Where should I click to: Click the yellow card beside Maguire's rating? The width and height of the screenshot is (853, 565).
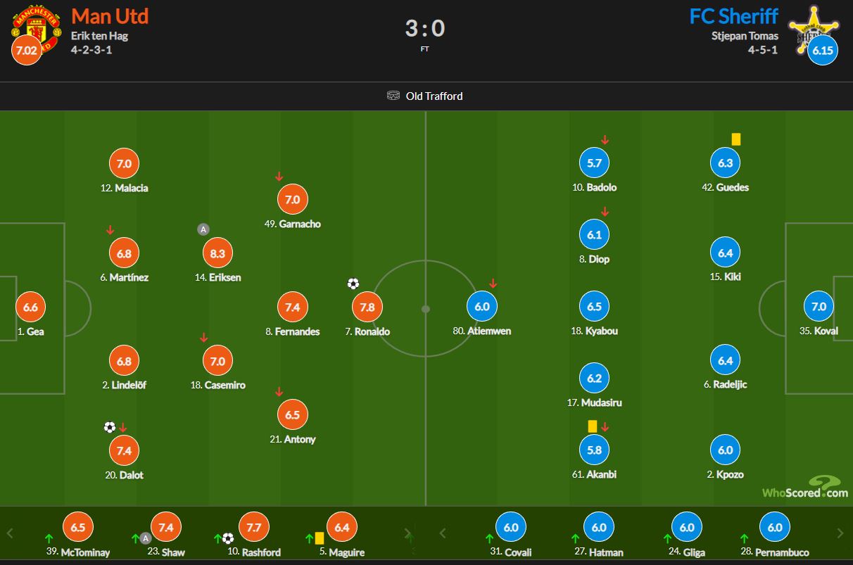point(319,538)
